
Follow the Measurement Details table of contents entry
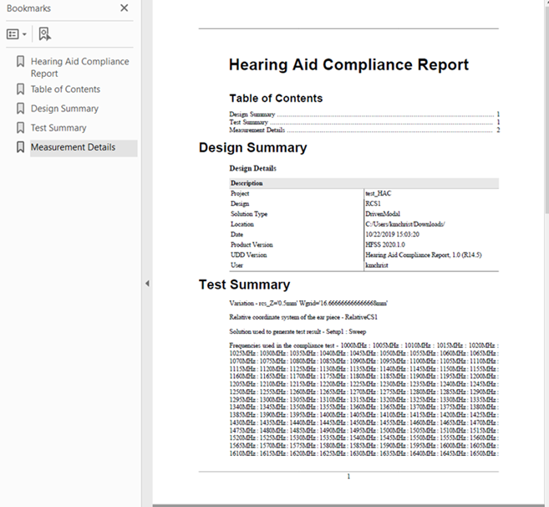coord(364,130)
